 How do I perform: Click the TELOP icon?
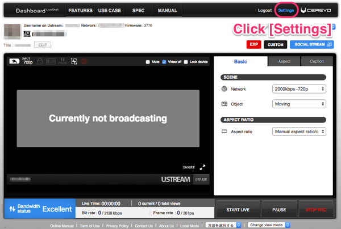coord(51,62)
